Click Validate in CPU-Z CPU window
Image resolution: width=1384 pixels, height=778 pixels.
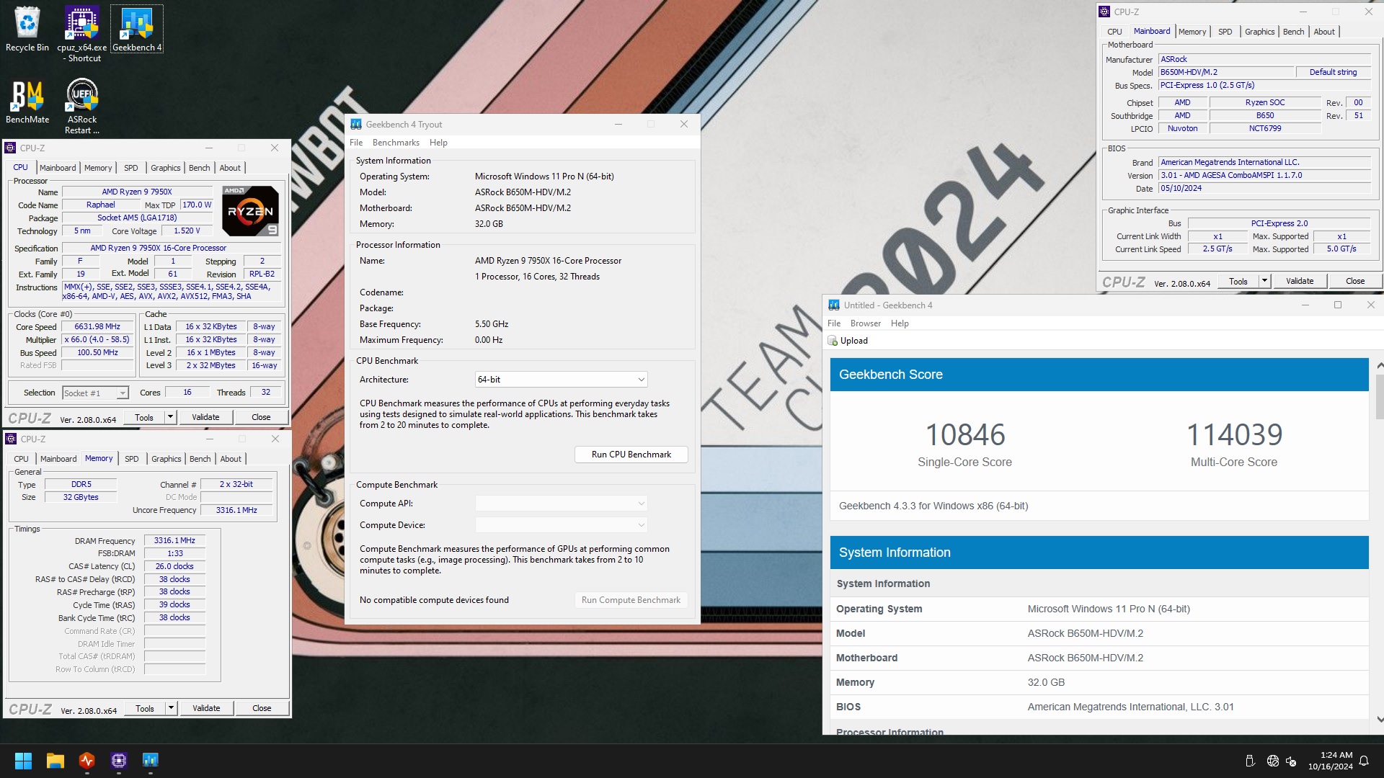point(205,417)
